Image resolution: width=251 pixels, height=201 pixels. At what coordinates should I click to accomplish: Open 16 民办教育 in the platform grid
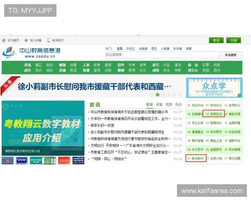tap(232, 149)
